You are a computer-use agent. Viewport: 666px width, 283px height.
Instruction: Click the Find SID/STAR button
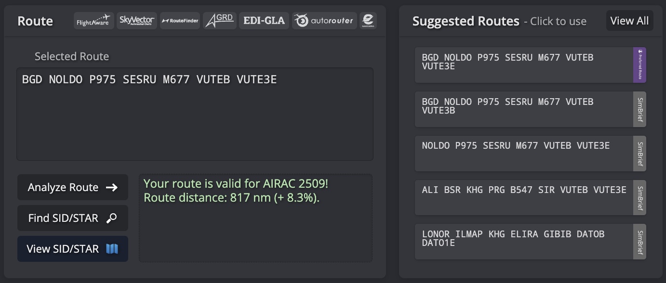(73, 218)
